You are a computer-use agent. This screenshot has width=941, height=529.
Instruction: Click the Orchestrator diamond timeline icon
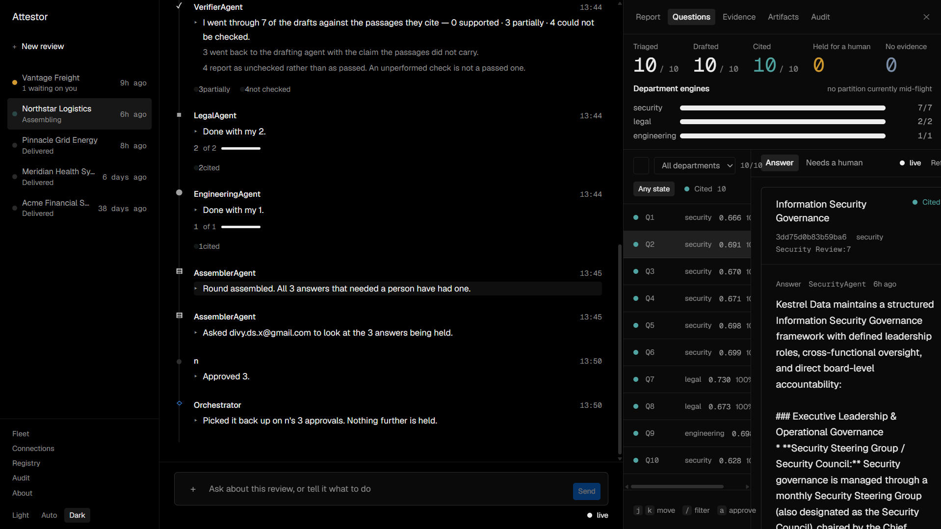(179, 403)
